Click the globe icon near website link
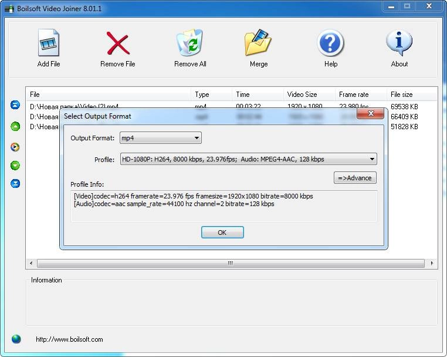Screen dimensions: 447x357 16,339
